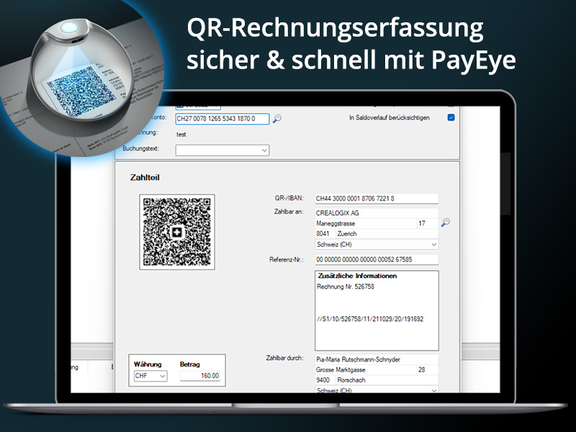This screenshot has width=576, height=432.
Task: Click the '//S1/10/526758/11/211029/20/191692' text
Action: coord(370,319)
